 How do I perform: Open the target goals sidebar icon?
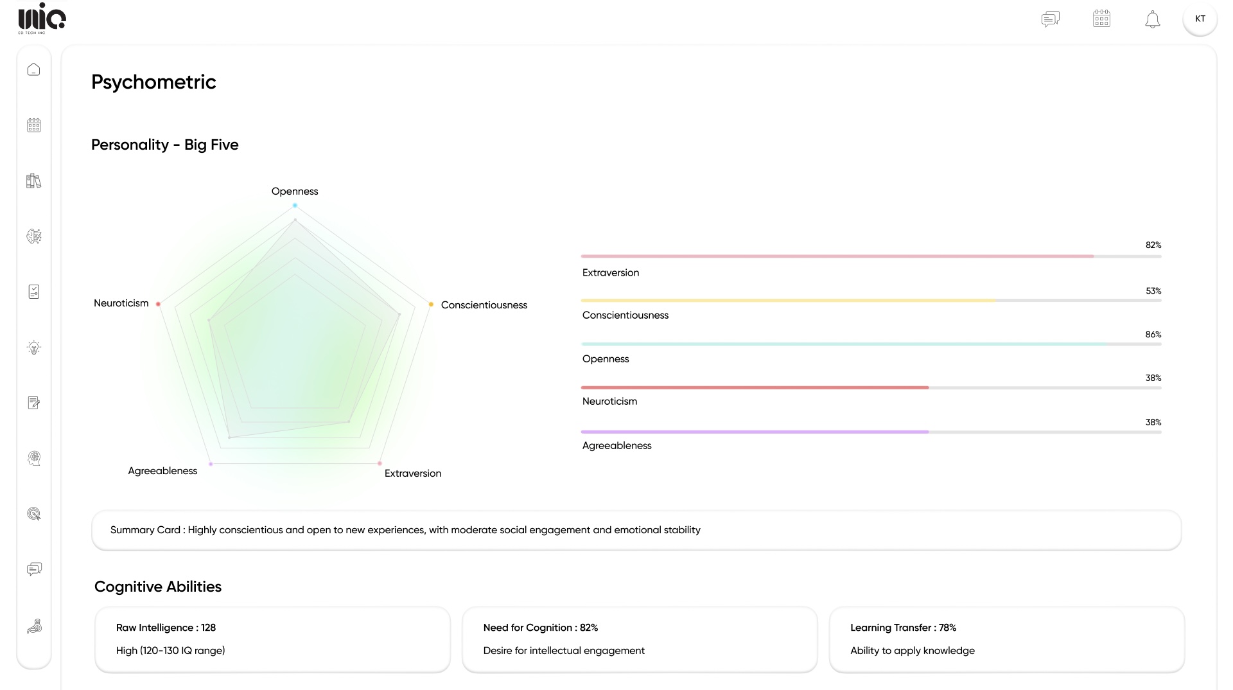pos(34,514)
